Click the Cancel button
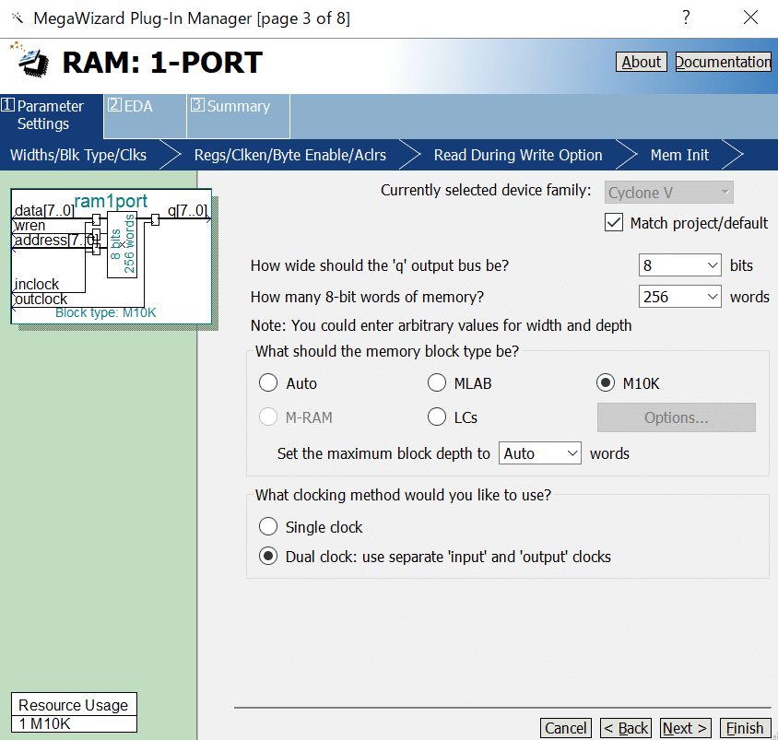This screenshot has width=778, height=740. tap(566, 728)
